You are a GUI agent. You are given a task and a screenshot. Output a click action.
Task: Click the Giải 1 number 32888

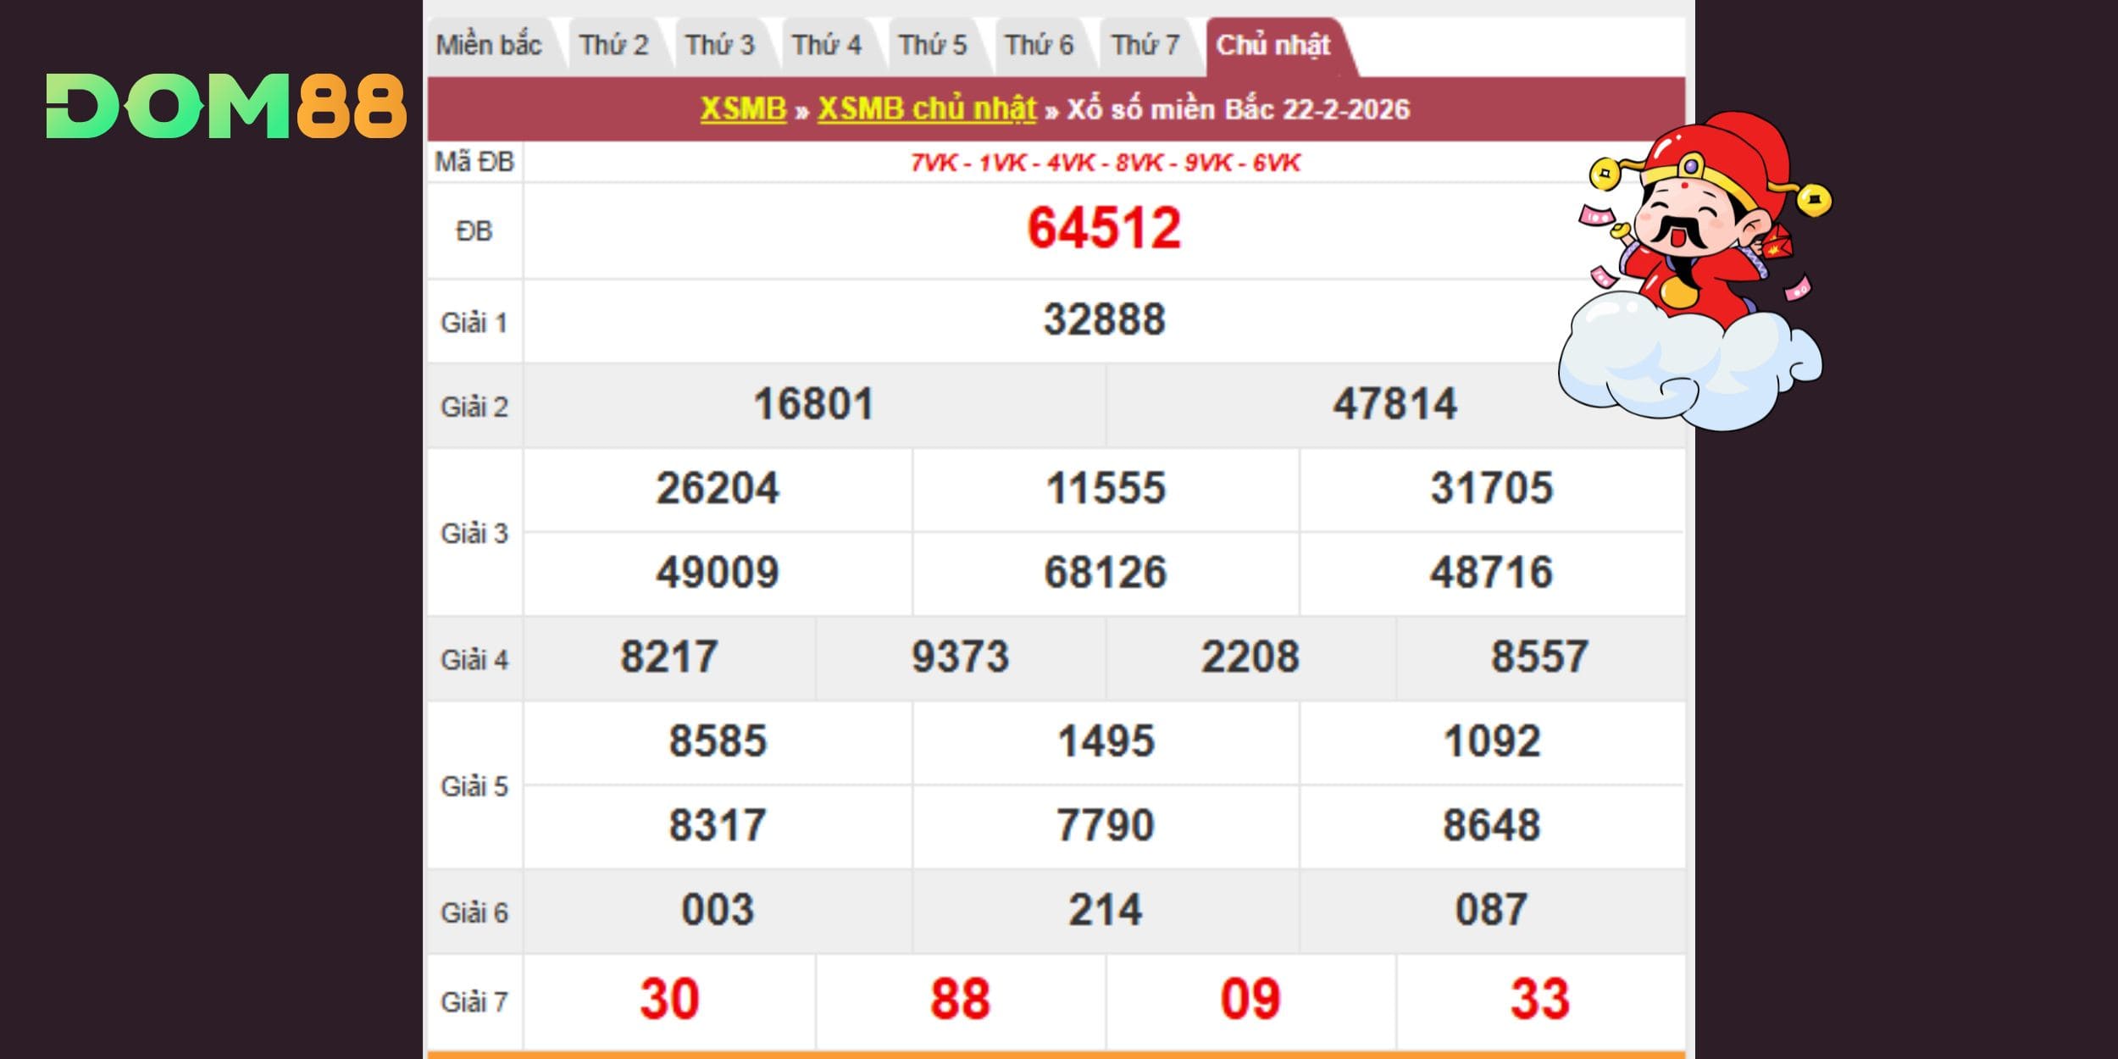point(1104,320)
